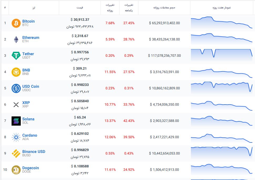Click the Dogecoin dog logo
This screenshot has height=180, width=255.
16,170
